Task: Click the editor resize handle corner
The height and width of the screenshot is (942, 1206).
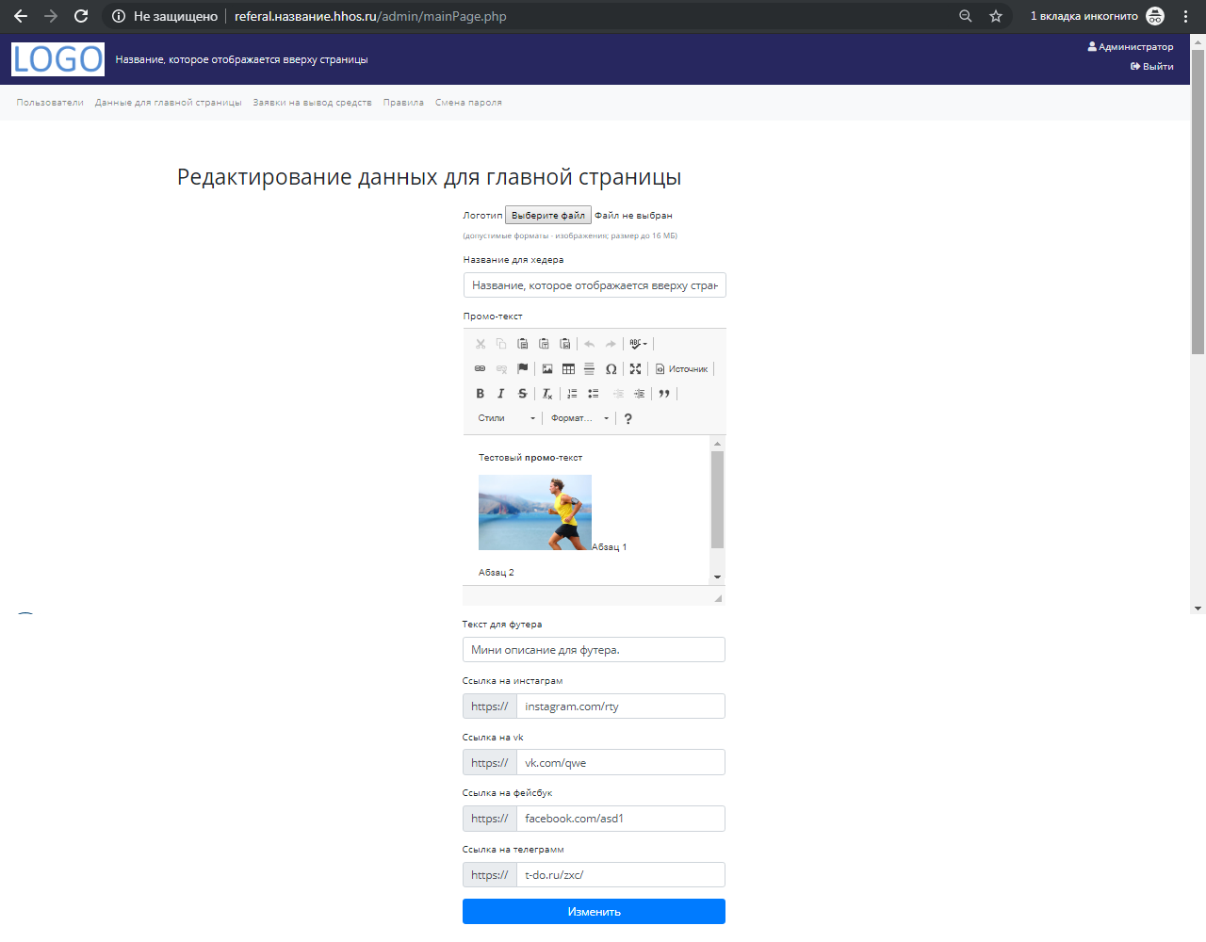Action: (718, 597)
